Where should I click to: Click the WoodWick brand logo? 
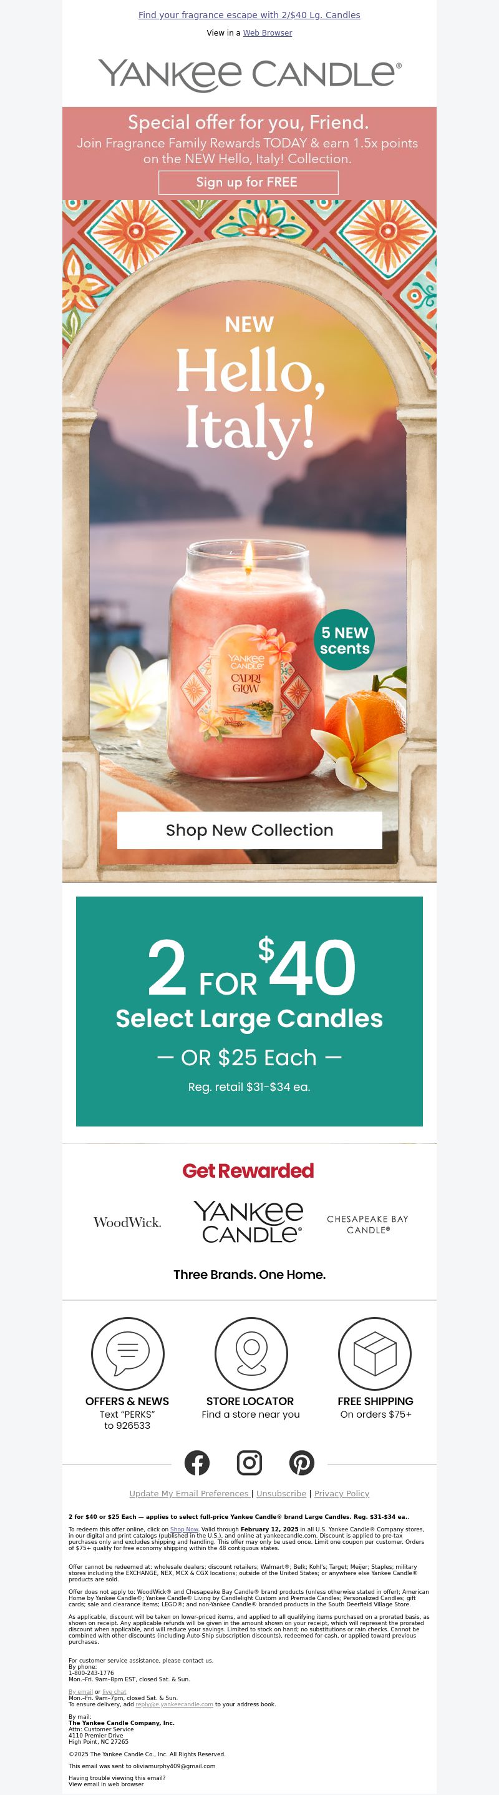127,1222
